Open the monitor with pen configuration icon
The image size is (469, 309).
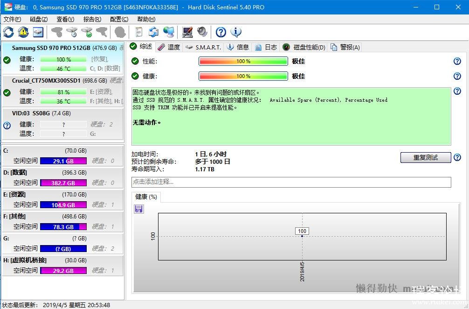pyautogui.click(x=187, y=32)
